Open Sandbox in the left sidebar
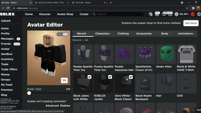Screen dimensions: 201x113 7,54
